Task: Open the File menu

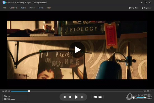Action: coord(4,8)
